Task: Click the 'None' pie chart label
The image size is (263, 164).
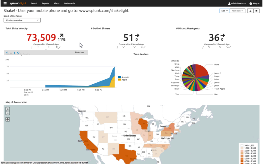Action: 217,64
